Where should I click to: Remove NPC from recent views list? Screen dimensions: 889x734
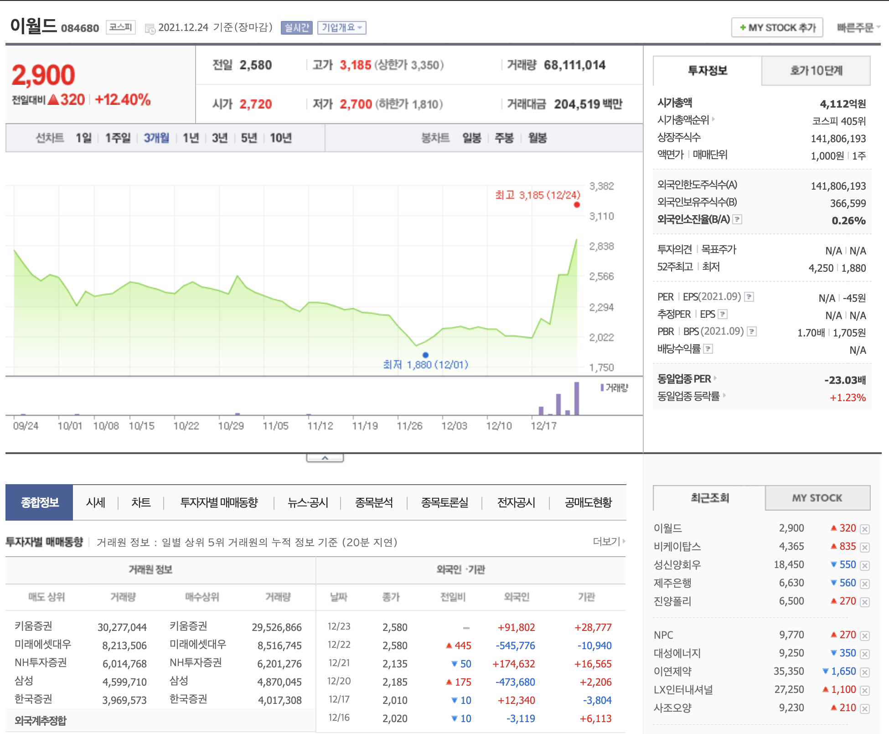[865, 636]
